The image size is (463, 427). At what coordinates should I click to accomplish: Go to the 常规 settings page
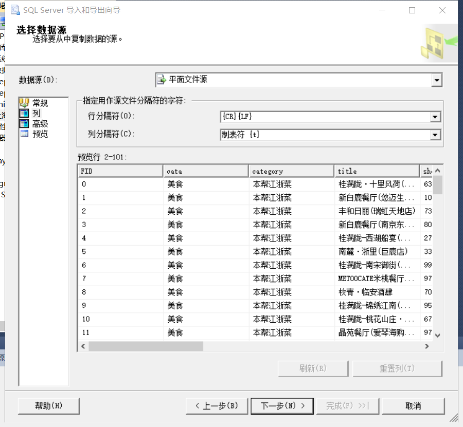(40, 103)
